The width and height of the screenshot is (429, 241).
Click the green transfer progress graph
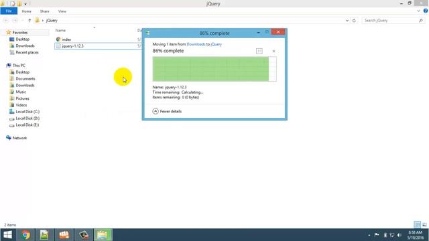tap(214, 69)
